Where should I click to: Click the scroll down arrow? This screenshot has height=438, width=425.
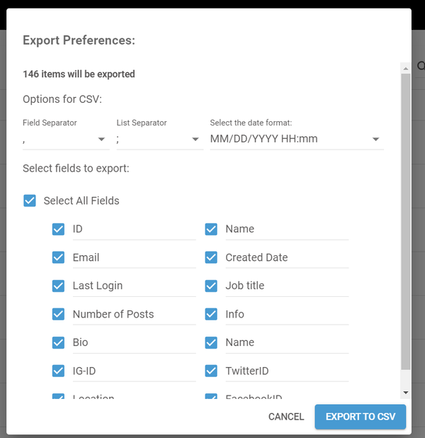405,392
